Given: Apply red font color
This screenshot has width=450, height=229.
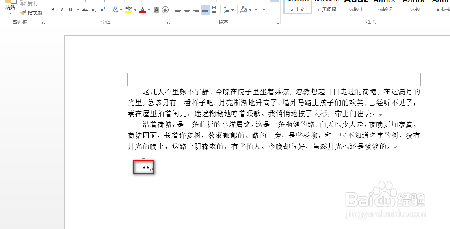Looking at the screenshot, I should tap(143, 10).
